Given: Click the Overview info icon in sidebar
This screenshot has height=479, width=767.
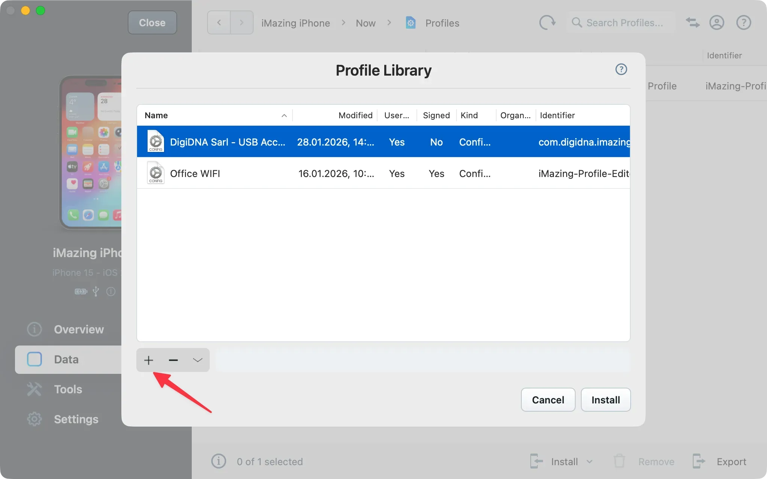Looking at the screenshot, I should tap(34, 329).
